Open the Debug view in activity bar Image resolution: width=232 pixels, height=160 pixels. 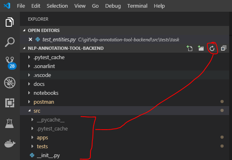(10, 83)
